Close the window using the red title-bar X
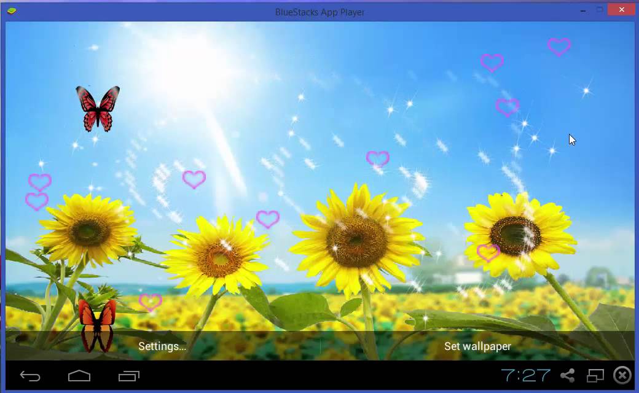 (x=622, y=9)
